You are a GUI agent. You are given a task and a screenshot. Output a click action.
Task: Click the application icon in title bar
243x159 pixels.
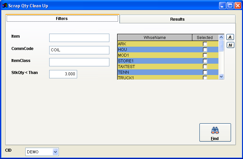click(x=5, y=6)
